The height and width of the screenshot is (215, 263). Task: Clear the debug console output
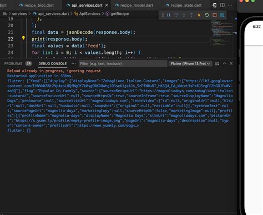click(x=217, y=64)
